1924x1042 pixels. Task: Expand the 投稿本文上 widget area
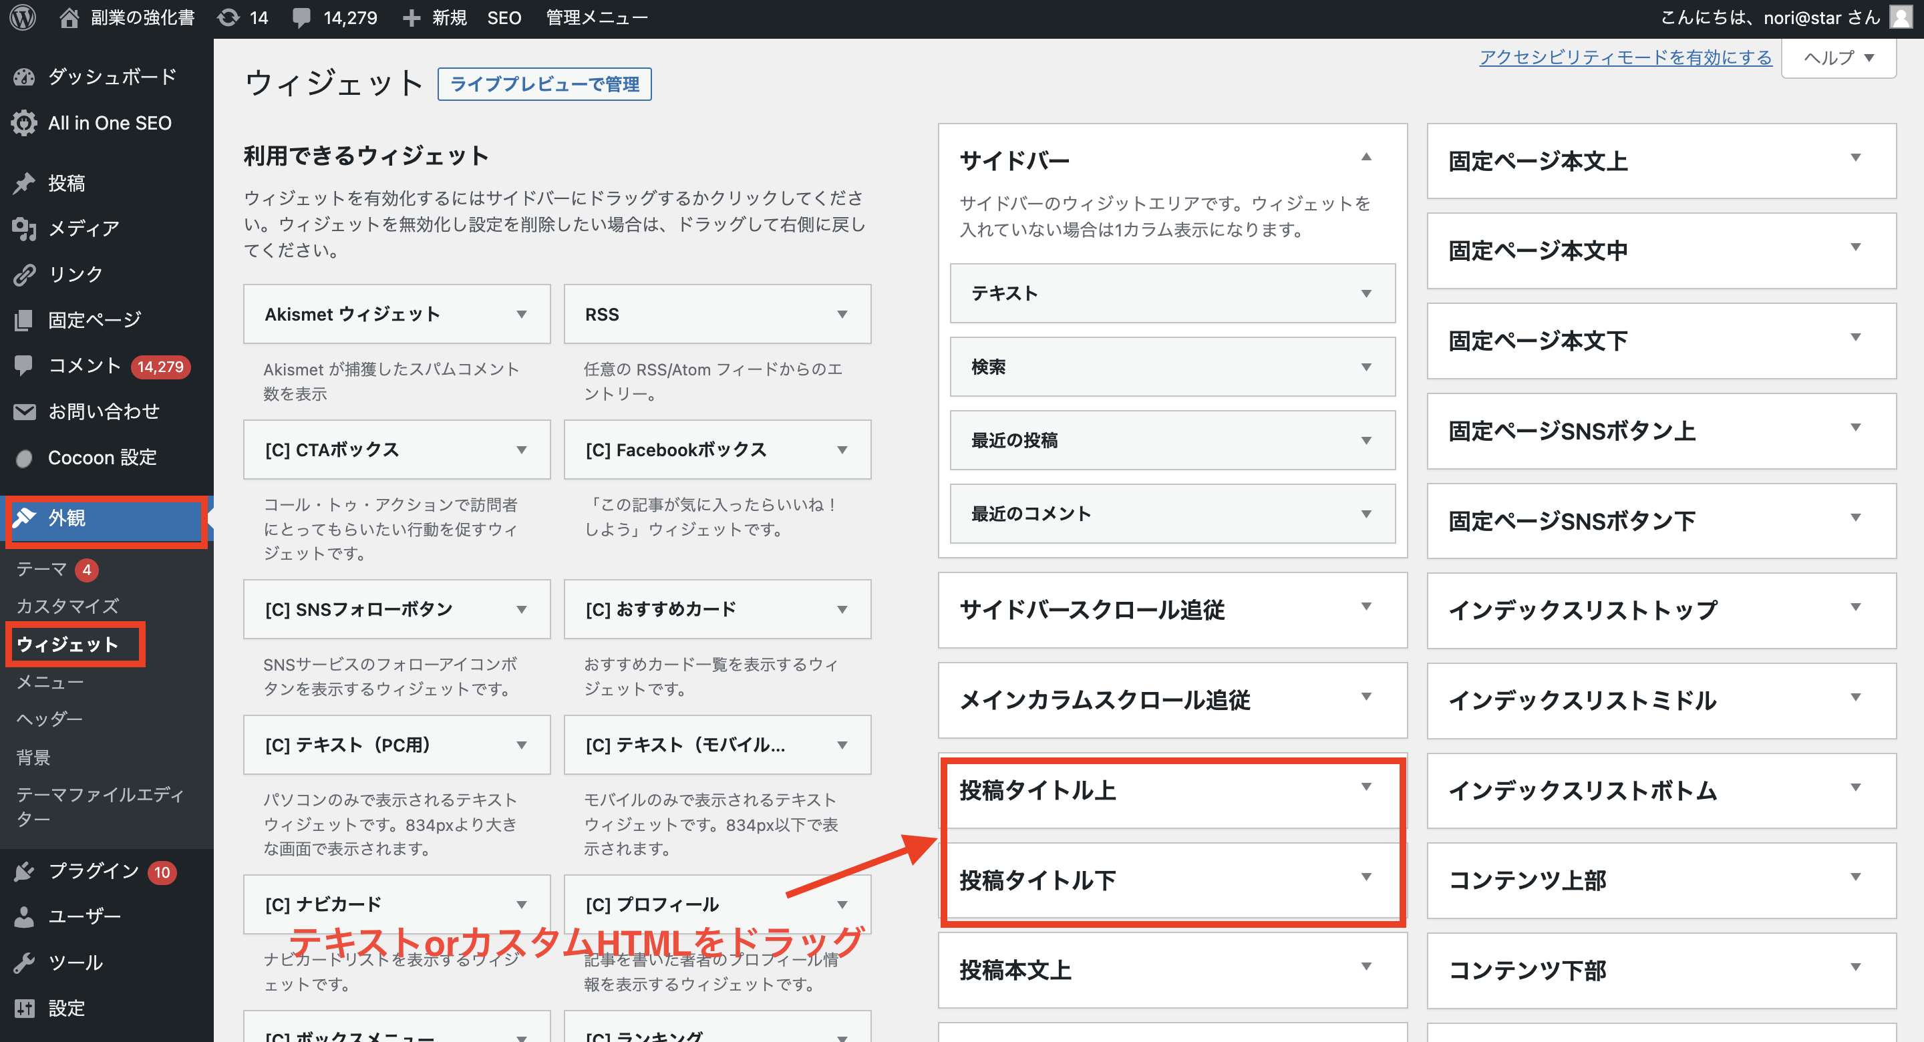pos(1366,967)
